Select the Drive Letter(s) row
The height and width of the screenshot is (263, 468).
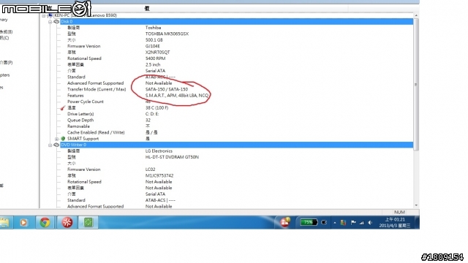tap(80, 114)
